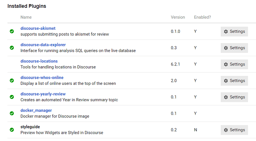The height and width of the screenshot is (141, 256).
Task: Click green checkmark icon for docker_manager
Action: tap(12, 113)
